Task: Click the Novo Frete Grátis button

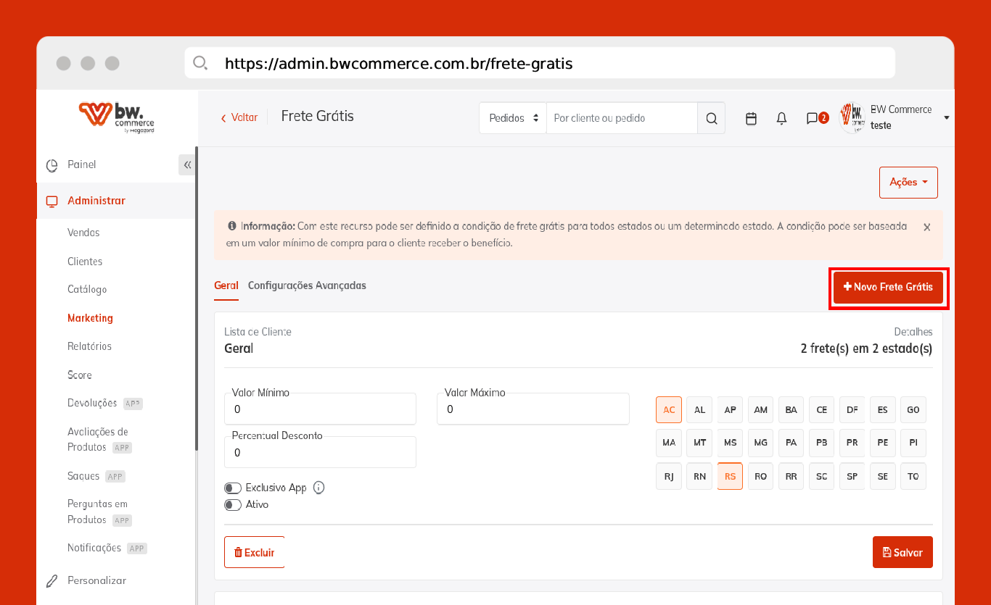Action: (888, 288)
